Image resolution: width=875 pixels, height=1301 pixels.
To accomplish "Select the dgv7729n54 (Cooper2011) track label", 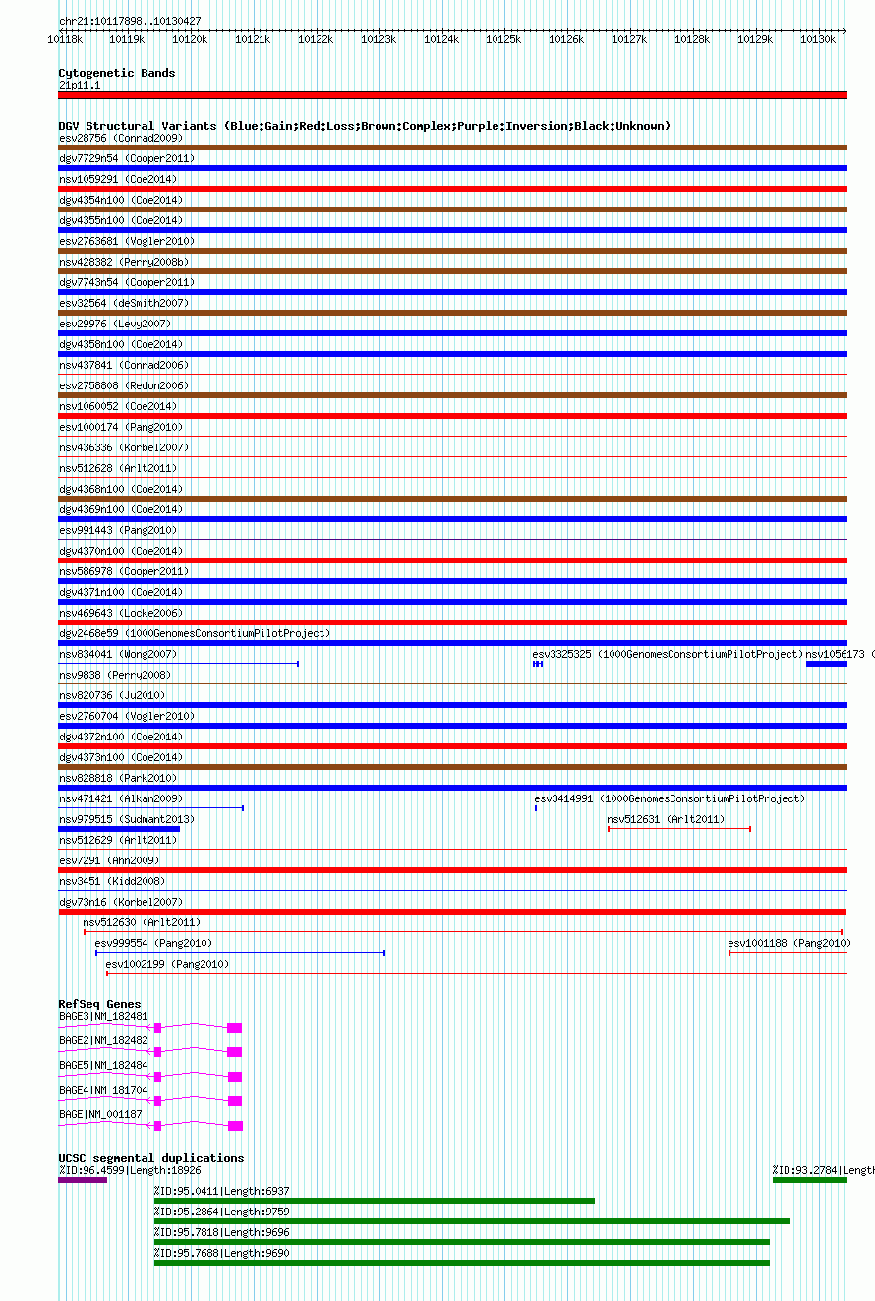I will pyautogui.click(x=127, y=158).
